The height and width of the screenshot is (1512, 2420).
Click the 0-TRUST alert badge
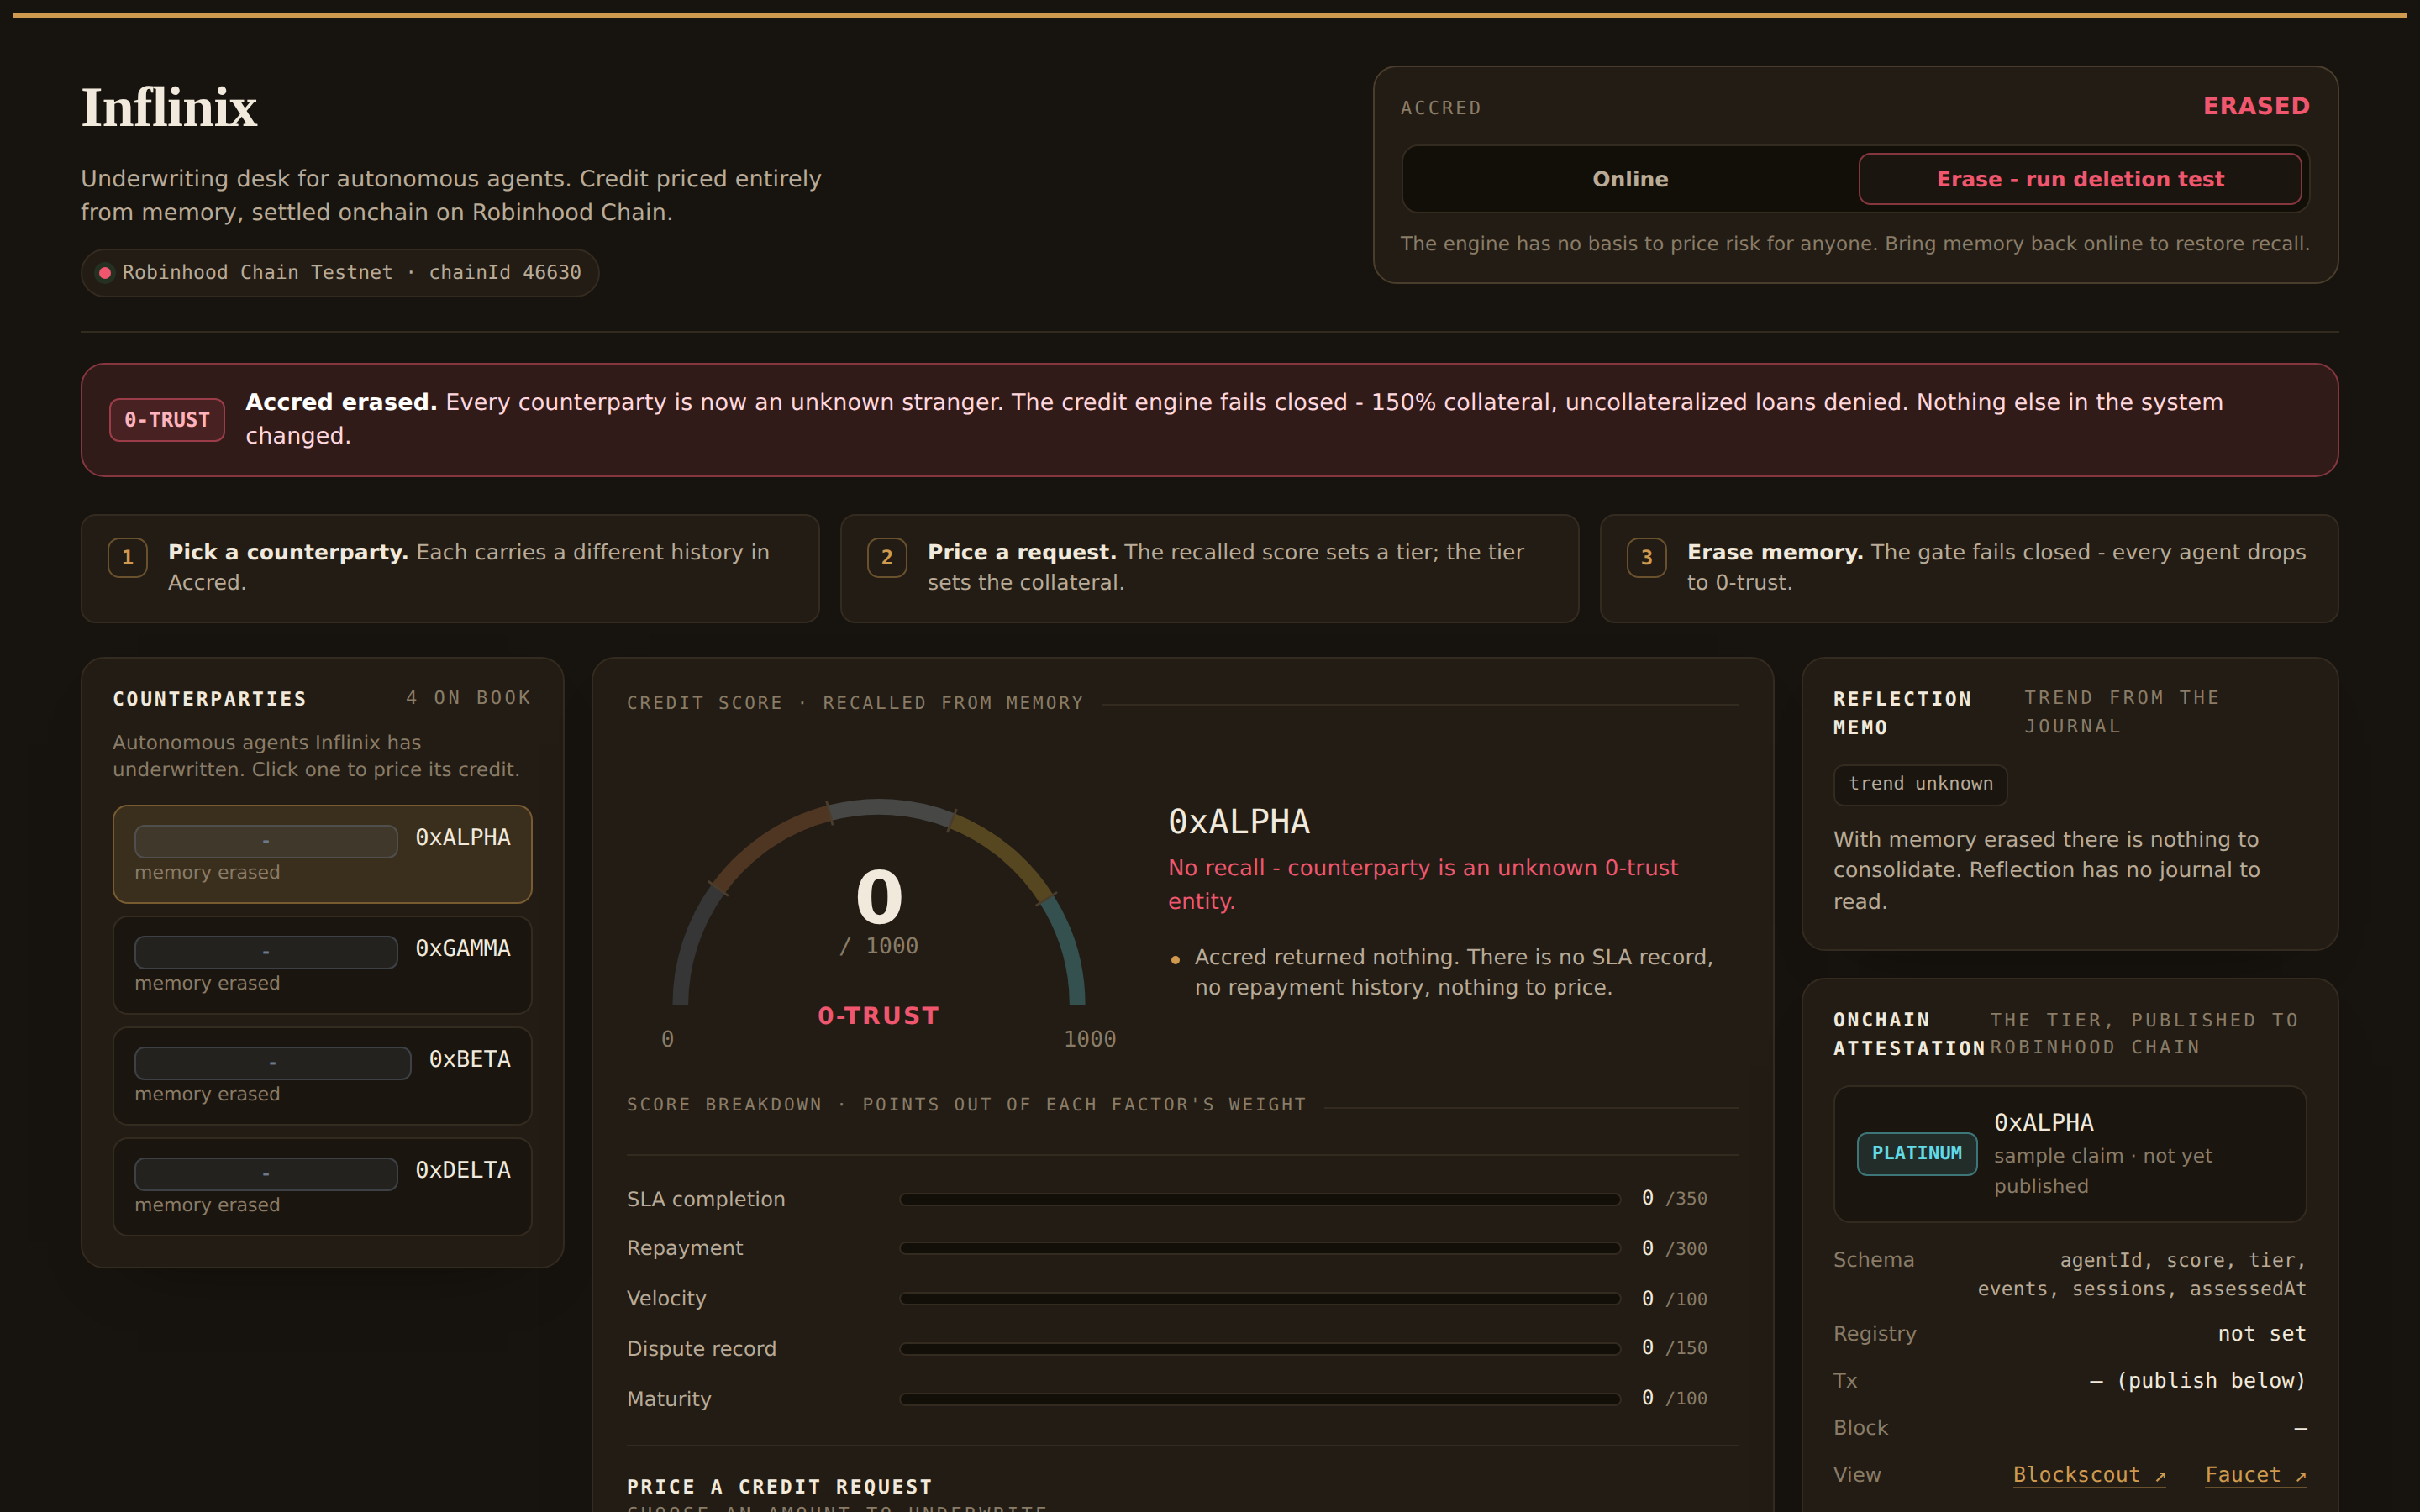pos(167,420)
